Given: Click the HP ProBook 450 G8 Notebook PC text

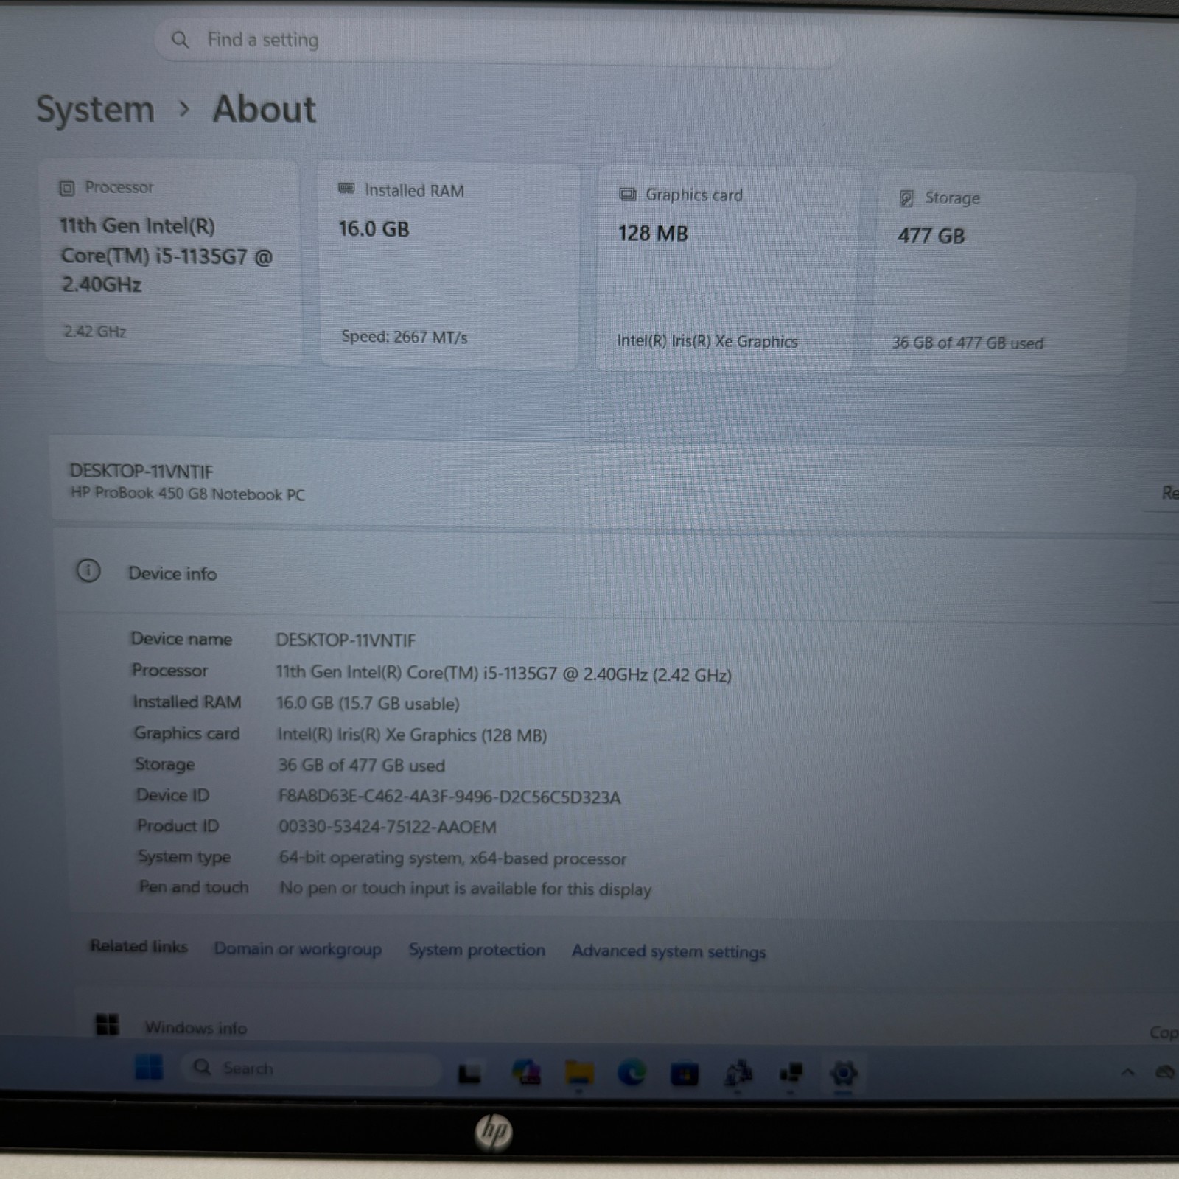Looking at the screenshot, I should pos(188,494).
